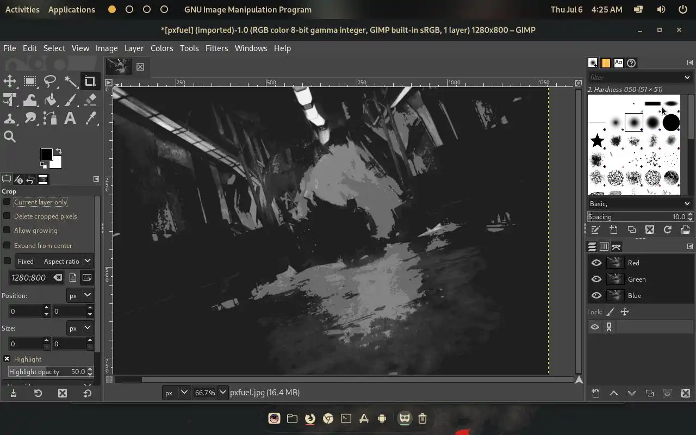
Task: Open the Colors menu
Action: [x=161, y=48]
